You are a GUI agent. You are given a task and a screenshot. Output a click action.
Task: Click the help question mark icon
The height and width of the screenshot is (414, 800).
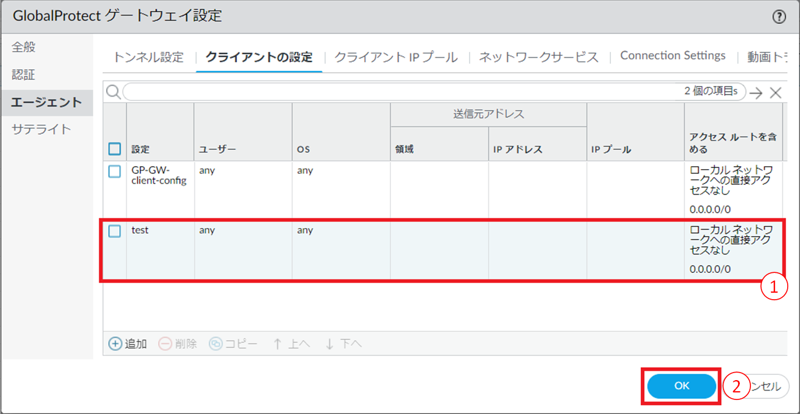click(779, 17)
